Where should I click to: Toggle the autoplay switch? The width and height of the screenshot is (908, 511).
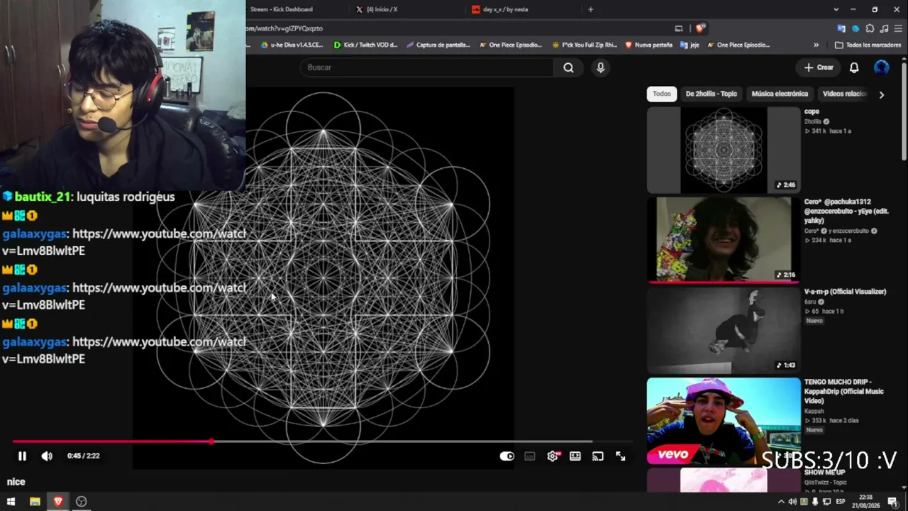point(506,456)
